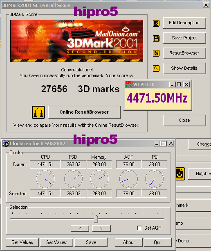Minimize the WCPUCLK window
211x251 pixels.
click(172, 84)
